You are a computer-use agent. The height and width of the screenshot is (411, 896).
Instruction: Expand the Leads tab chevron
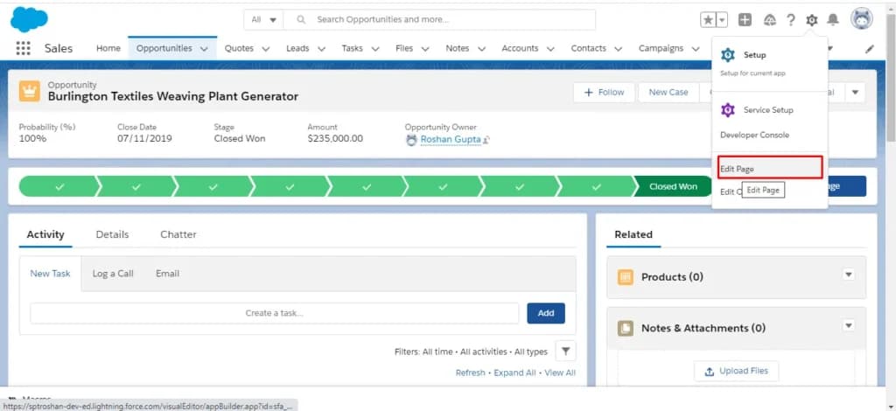coord(321,49)
